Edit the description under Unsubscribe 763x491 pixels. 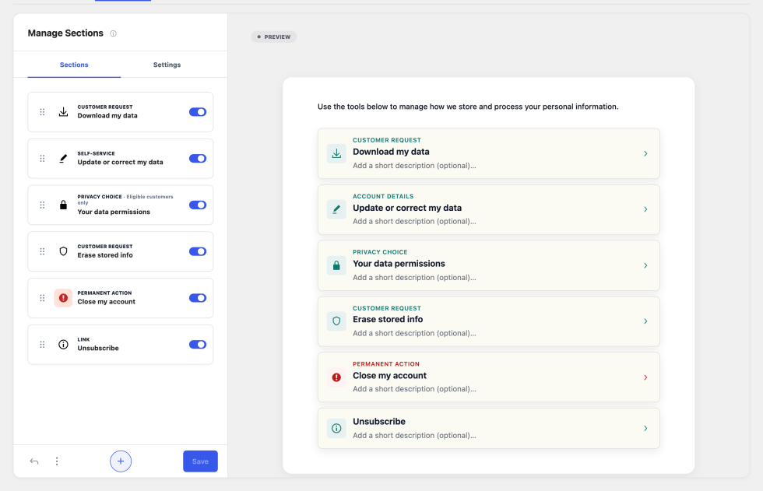pos(414,436)
